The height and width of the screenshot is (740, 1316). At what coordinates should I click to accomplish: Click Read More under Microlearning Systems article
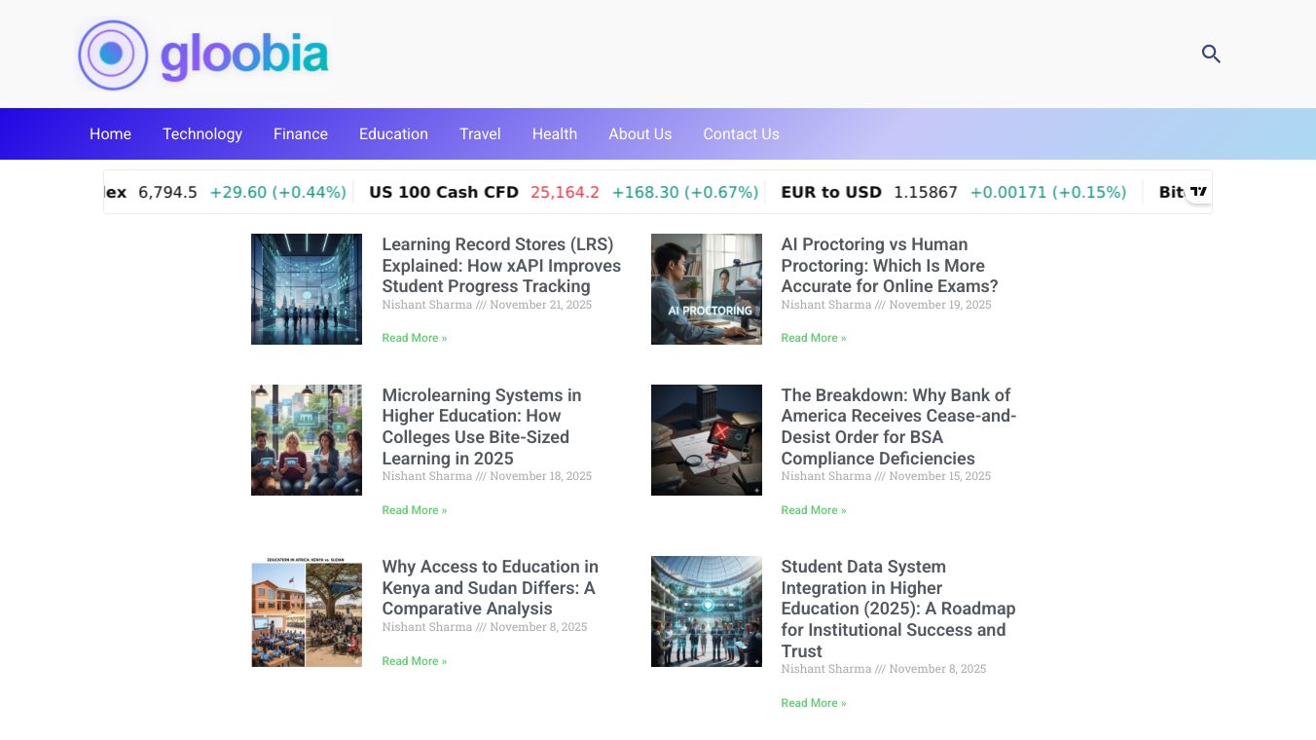(415, 510)
